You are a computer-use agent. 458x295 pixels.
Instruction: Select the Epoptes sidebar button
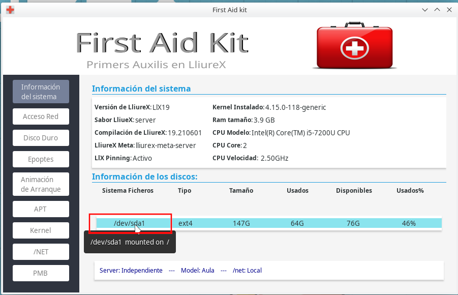pos(41,159)
